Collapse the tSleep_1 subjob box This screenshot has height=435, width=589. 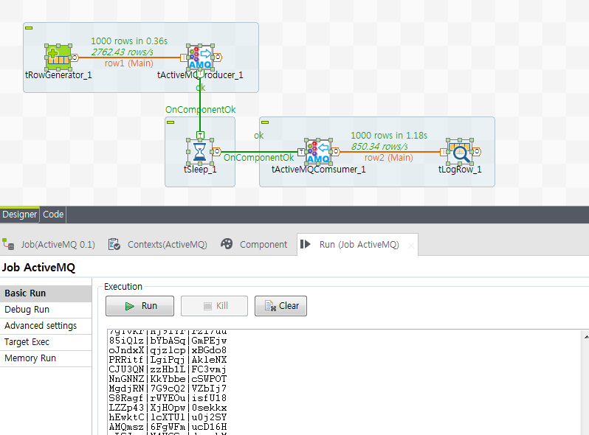coord(170,122)
